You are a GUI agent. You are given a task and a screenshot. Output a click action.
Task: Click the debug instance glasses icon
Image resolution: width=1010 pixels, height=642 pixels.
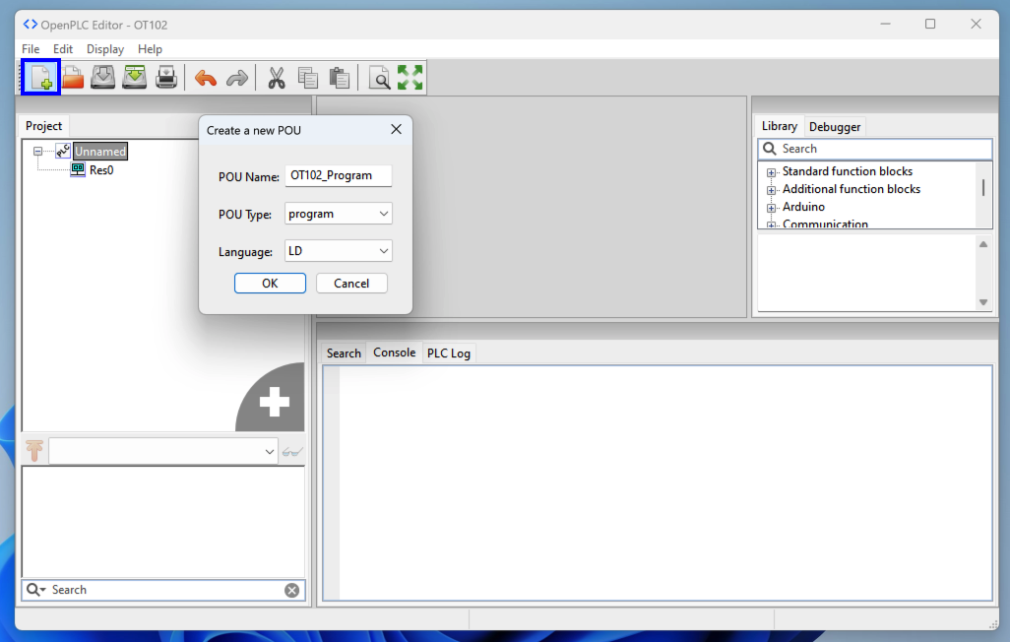(x=291, y=452)
